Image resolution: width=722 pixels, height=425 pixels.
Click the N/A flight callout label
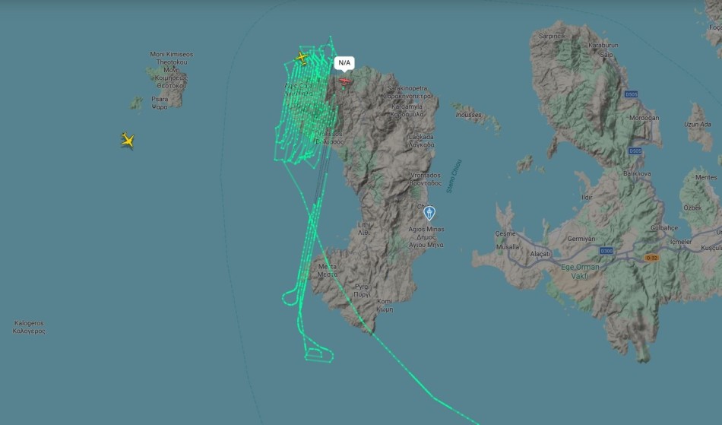[344, 63]
